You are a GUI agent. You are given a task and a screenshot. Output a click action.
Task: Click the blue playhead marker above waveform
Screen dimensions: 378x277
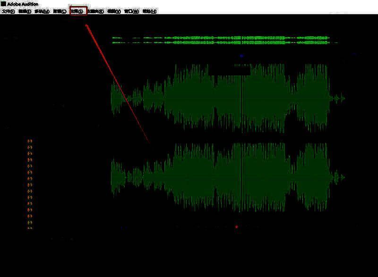coord(241,56)
